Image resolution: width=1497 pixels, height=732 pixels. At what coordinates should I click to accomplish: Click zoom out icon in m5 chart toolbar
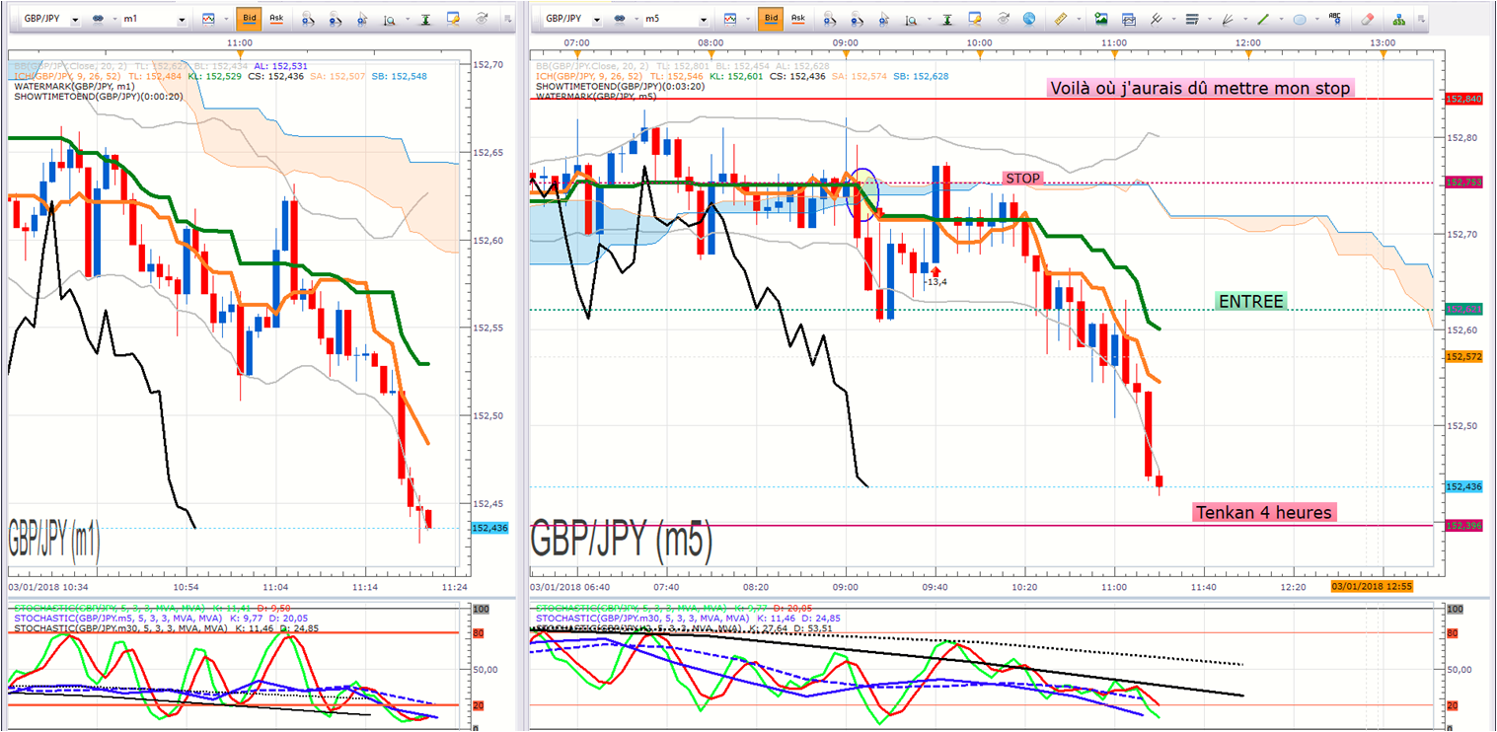860,19
